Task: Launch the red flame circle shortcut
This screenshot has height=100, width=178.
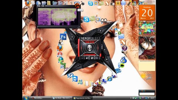Action: (60, 54)
